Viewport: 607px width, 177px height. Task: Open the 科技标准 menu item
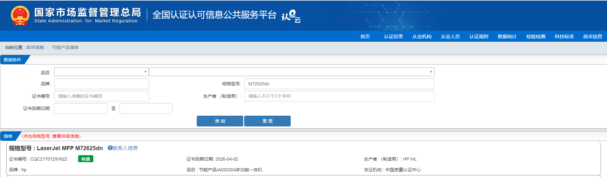(x=564, y=37)
